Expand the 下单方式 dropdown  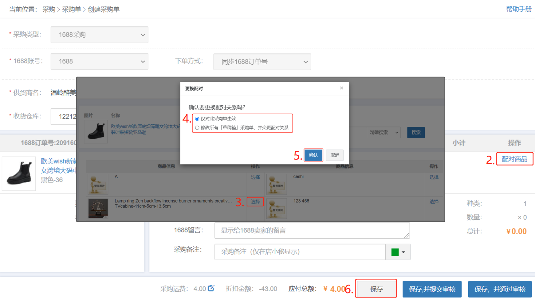tap(262, 62)
